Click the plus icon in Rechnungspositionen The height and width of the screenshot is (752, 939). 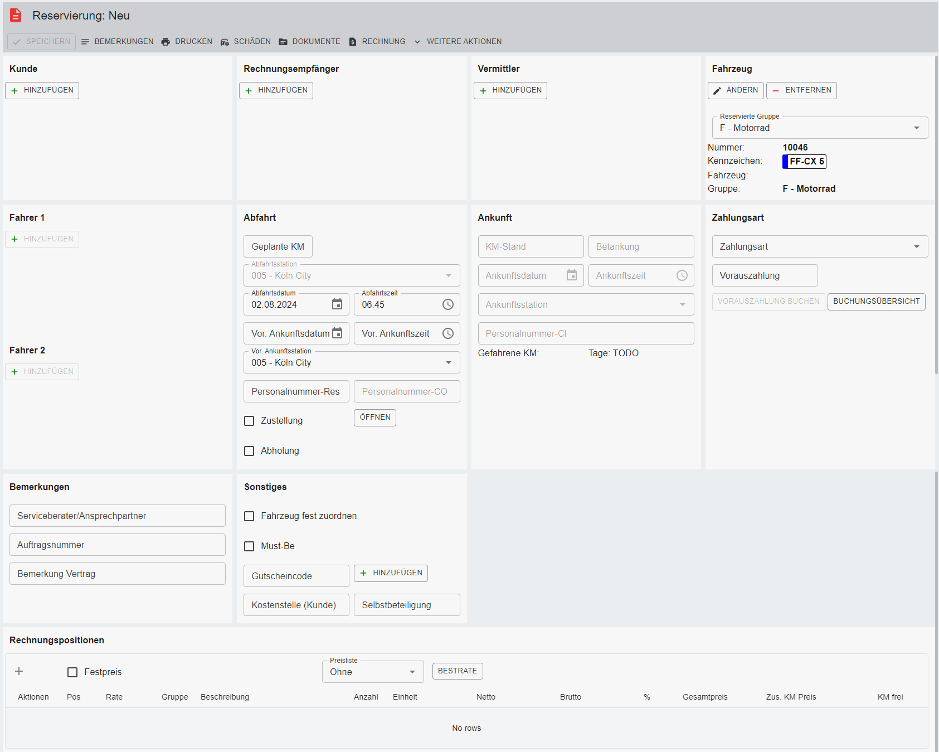coord(19,671)
